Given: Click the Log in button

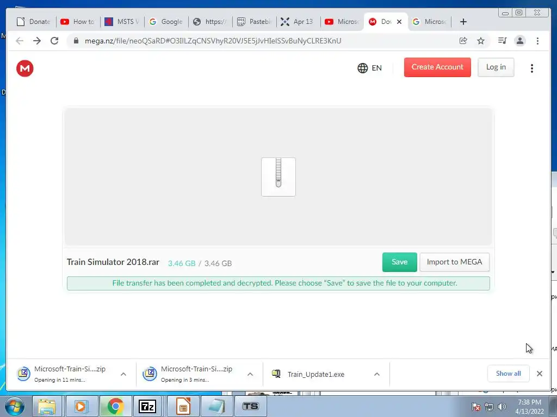Looking at the screenshot, I should point(496,67).
